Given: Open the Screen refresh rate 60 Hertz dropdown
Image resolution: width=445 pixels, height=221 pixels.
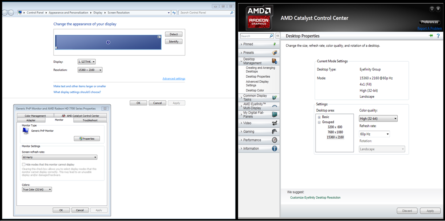Looking at the screenshot, I should tap(60, 157).
